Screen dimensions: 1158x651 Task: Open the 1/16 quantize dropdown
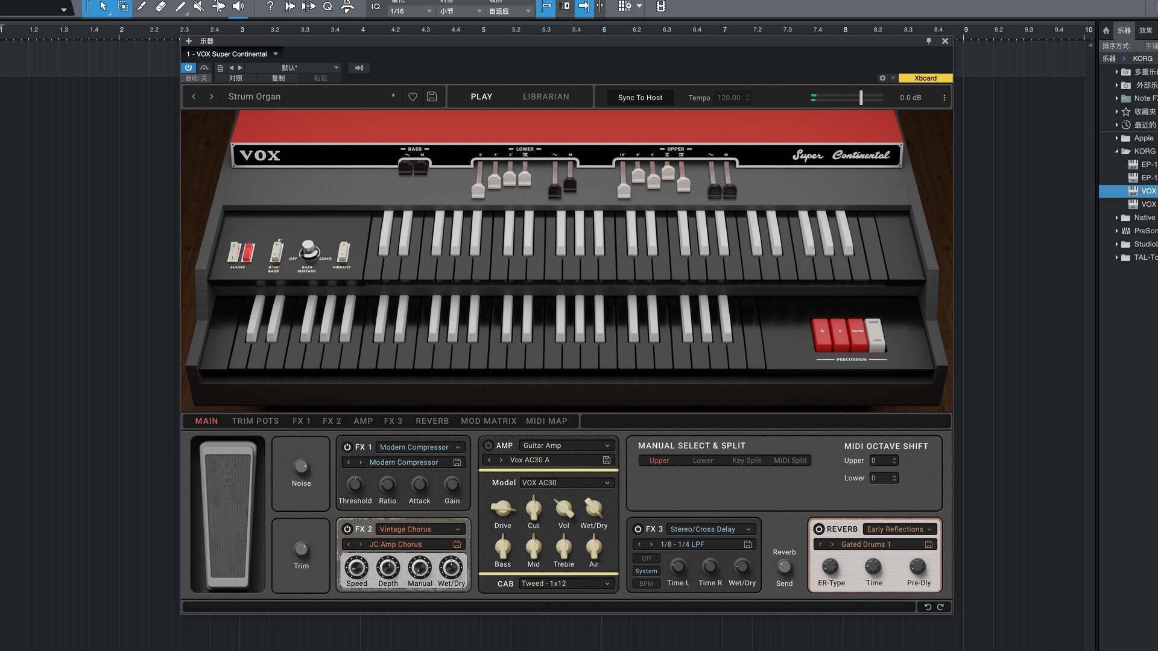[411, 11]
